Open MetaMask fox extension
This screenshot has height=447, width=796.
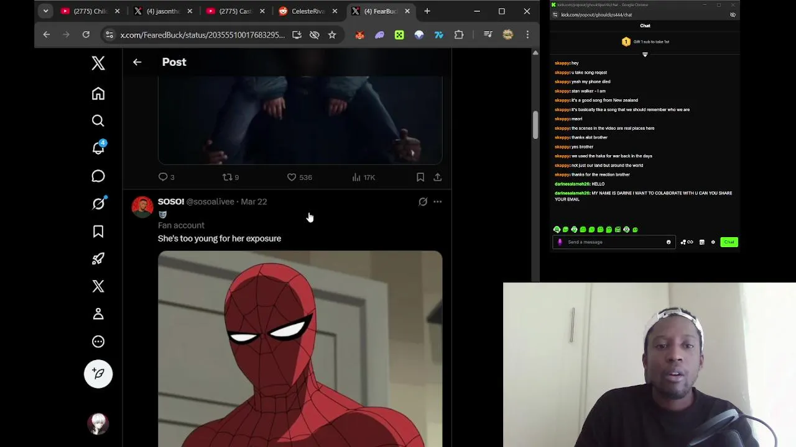[359, 35]
